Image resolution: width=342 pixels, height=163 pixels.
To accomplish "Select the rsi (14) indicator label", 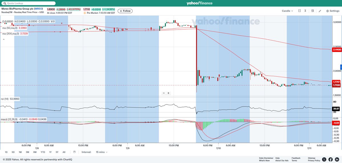I will pos(10,99).
